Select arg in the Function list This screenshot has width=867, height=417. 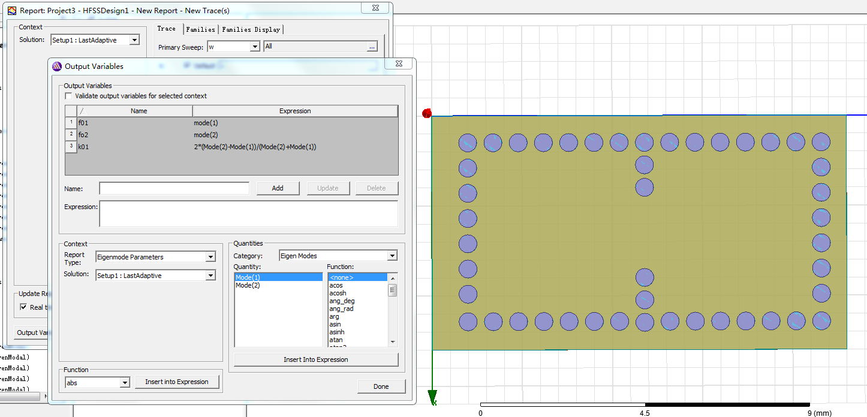pos(358,316)
